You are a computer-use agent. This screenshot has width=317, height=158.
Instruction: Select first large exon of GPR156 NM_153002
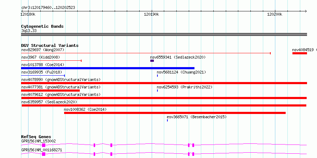44,145
